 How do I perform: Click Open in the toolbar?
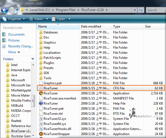[x=59, y=19]
